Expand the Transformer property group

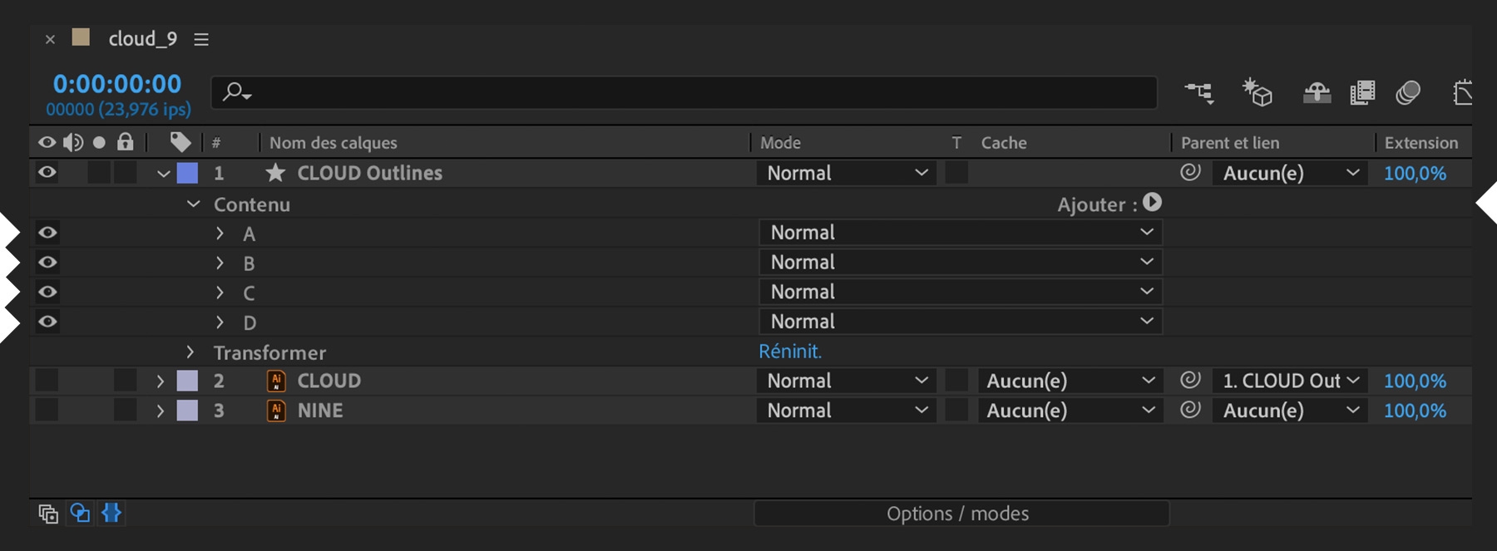pos(190,352)
